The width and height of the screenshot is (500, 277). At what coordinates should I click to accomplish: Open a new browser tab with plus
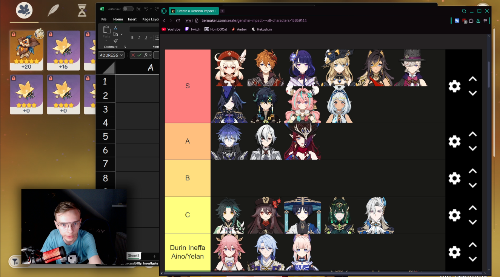(222, 11)
